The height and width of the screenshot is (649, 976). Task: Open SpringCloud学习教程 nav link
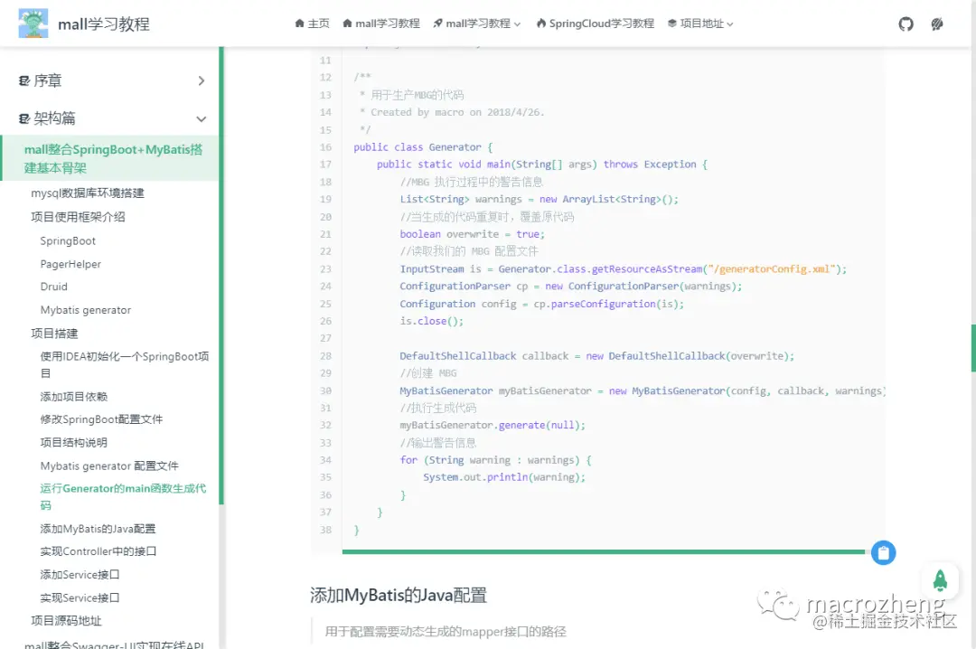596,24
